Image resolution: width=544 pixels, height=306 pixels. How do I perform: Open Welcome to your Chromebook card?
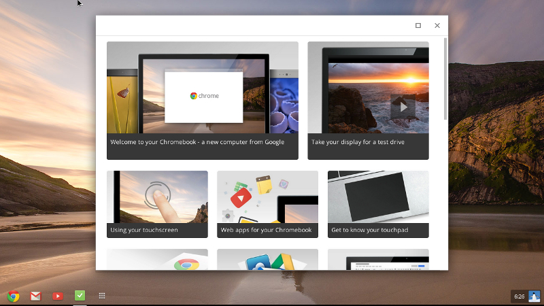point(203,101)
